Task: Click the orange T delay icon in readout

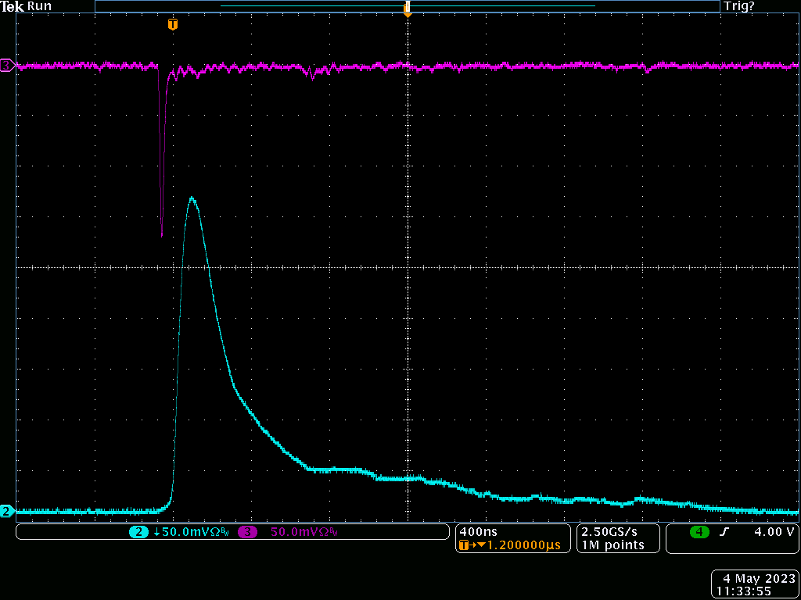Action: 465,545
